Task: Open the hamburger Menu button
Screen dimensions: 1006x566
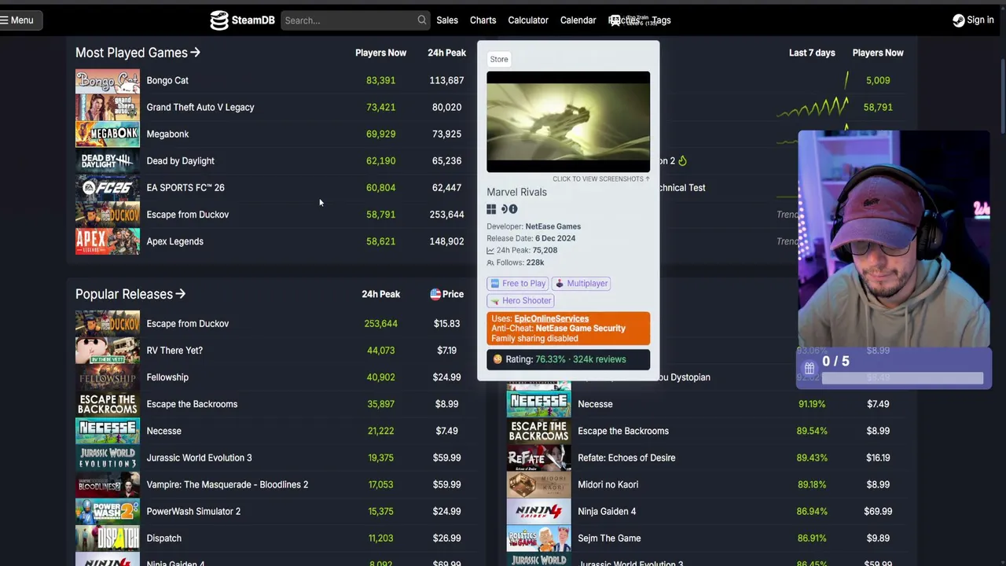Action: (x=18, y=20)
